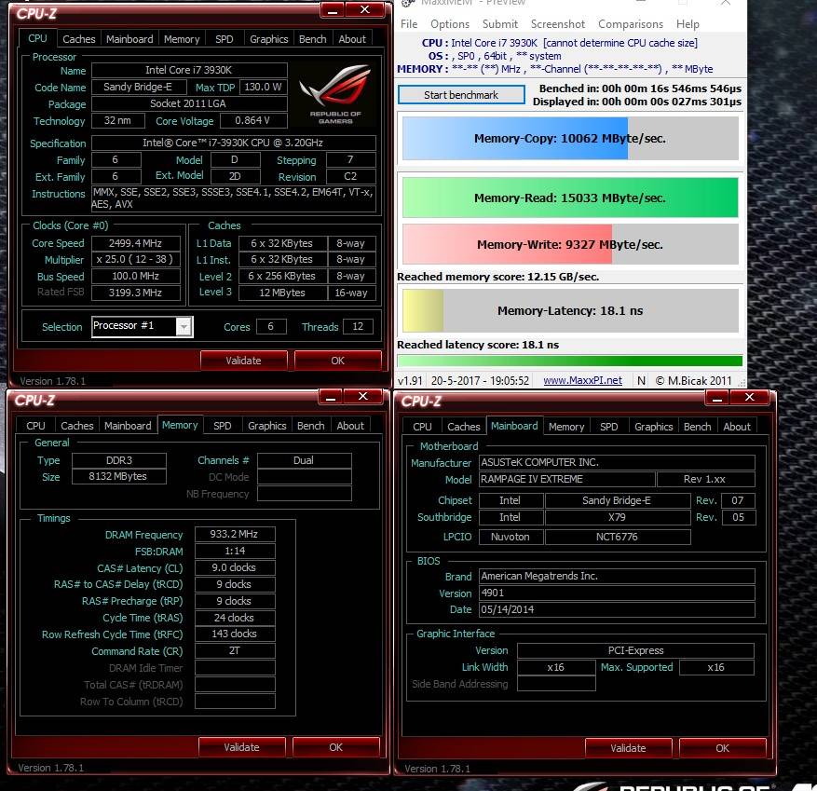
Task: Click the Command Rate 2T value
Action: (234, 651)
